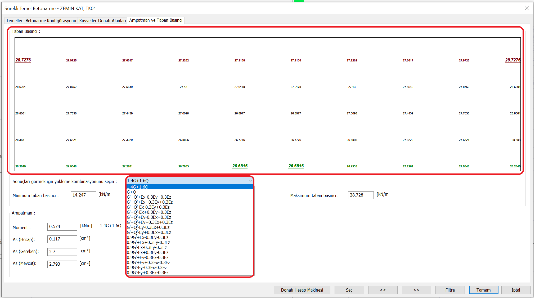Go to previous footing with << button
The image size is (535, 299).
pyautogui.click(x=383, y=290)
